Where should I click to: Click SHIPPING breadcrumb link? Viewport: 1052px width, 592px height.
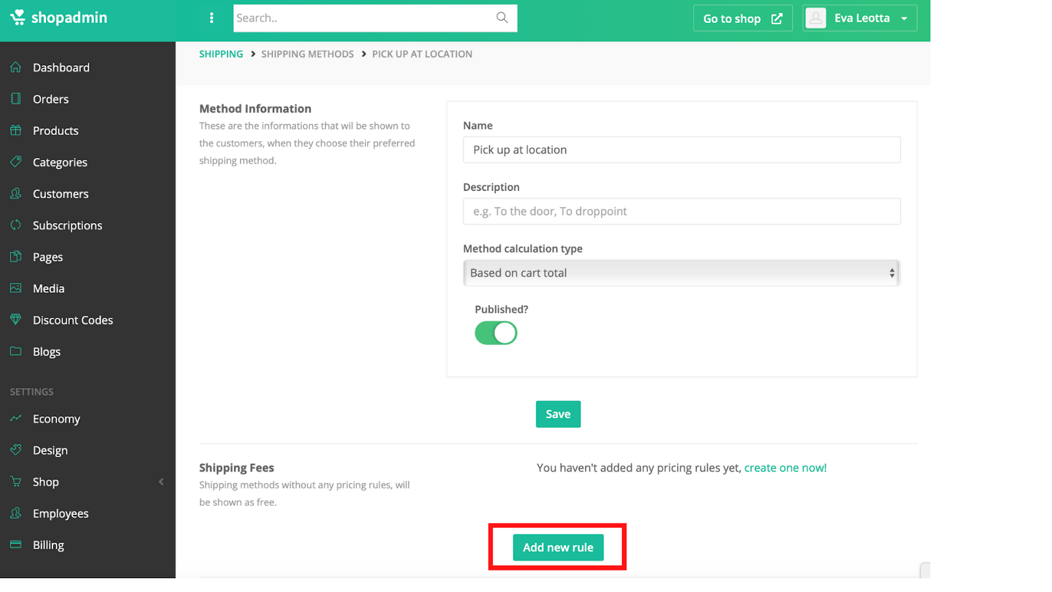pyautogui.click(x=221, y=54)
